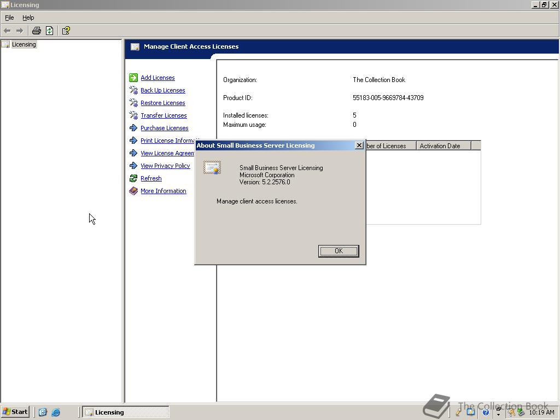Click the Installed licenses: label
Screen dimensions: 560x420
[246, 115]
